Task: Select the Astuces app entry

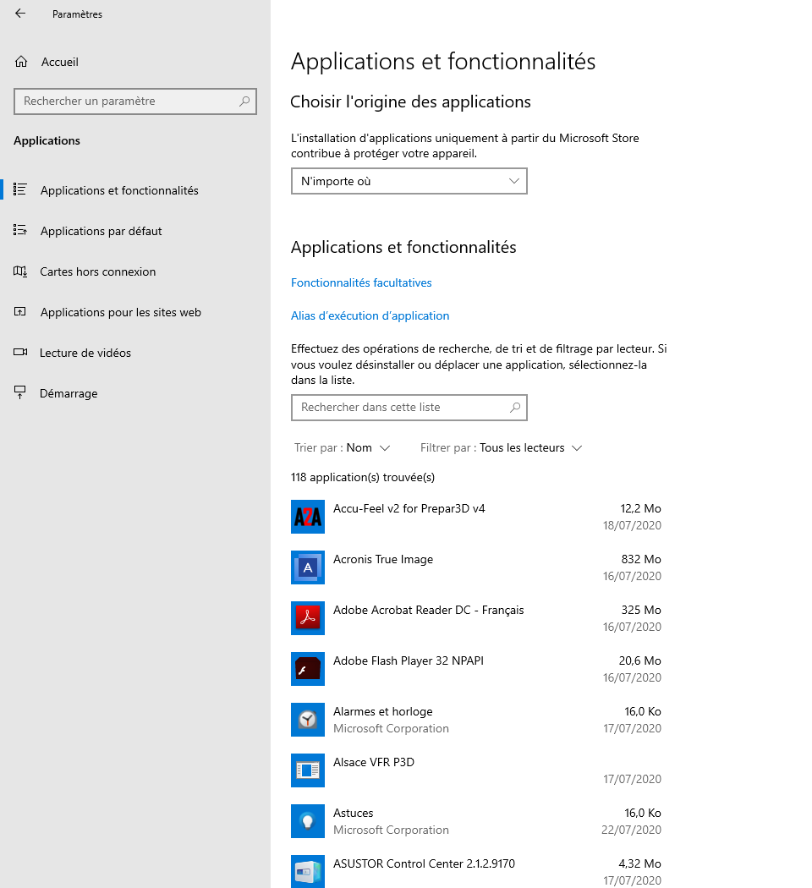Action: pos(475,820)
